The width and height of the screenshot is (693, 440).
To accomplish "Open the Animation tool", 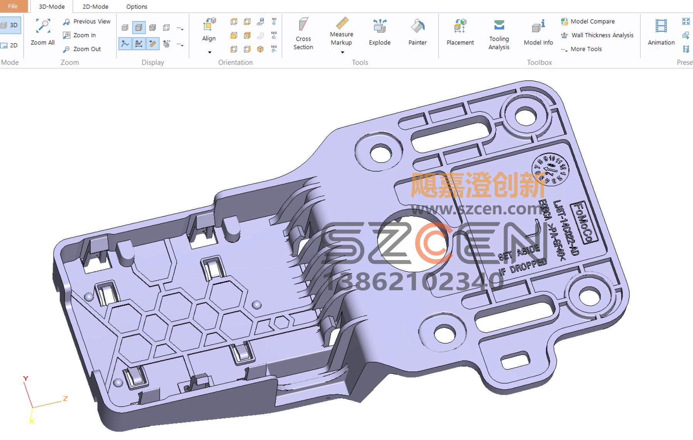I will (661, 32).
